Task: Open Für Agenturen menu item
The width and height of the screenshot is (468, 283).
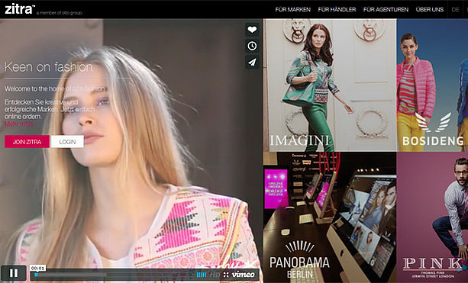Action: click(x=386, y=10)
